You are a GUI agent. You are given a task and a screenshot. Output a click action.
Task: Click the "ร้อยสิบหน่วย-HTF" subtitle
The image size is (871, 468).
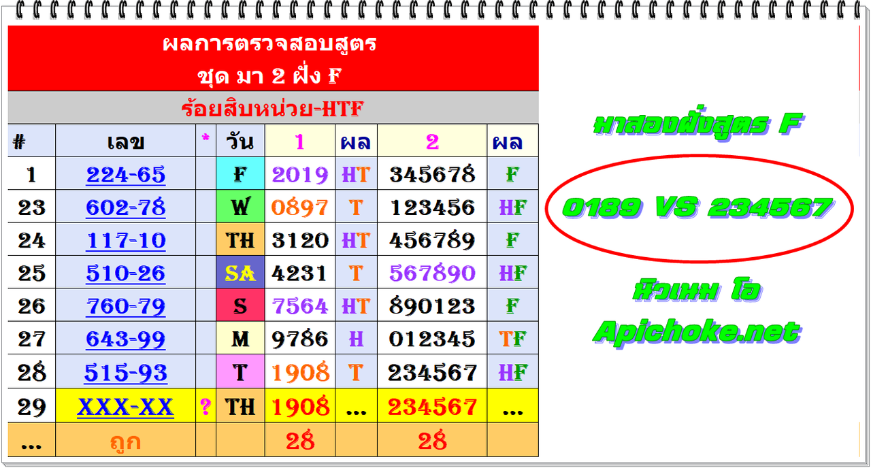[x=273, y=108]
